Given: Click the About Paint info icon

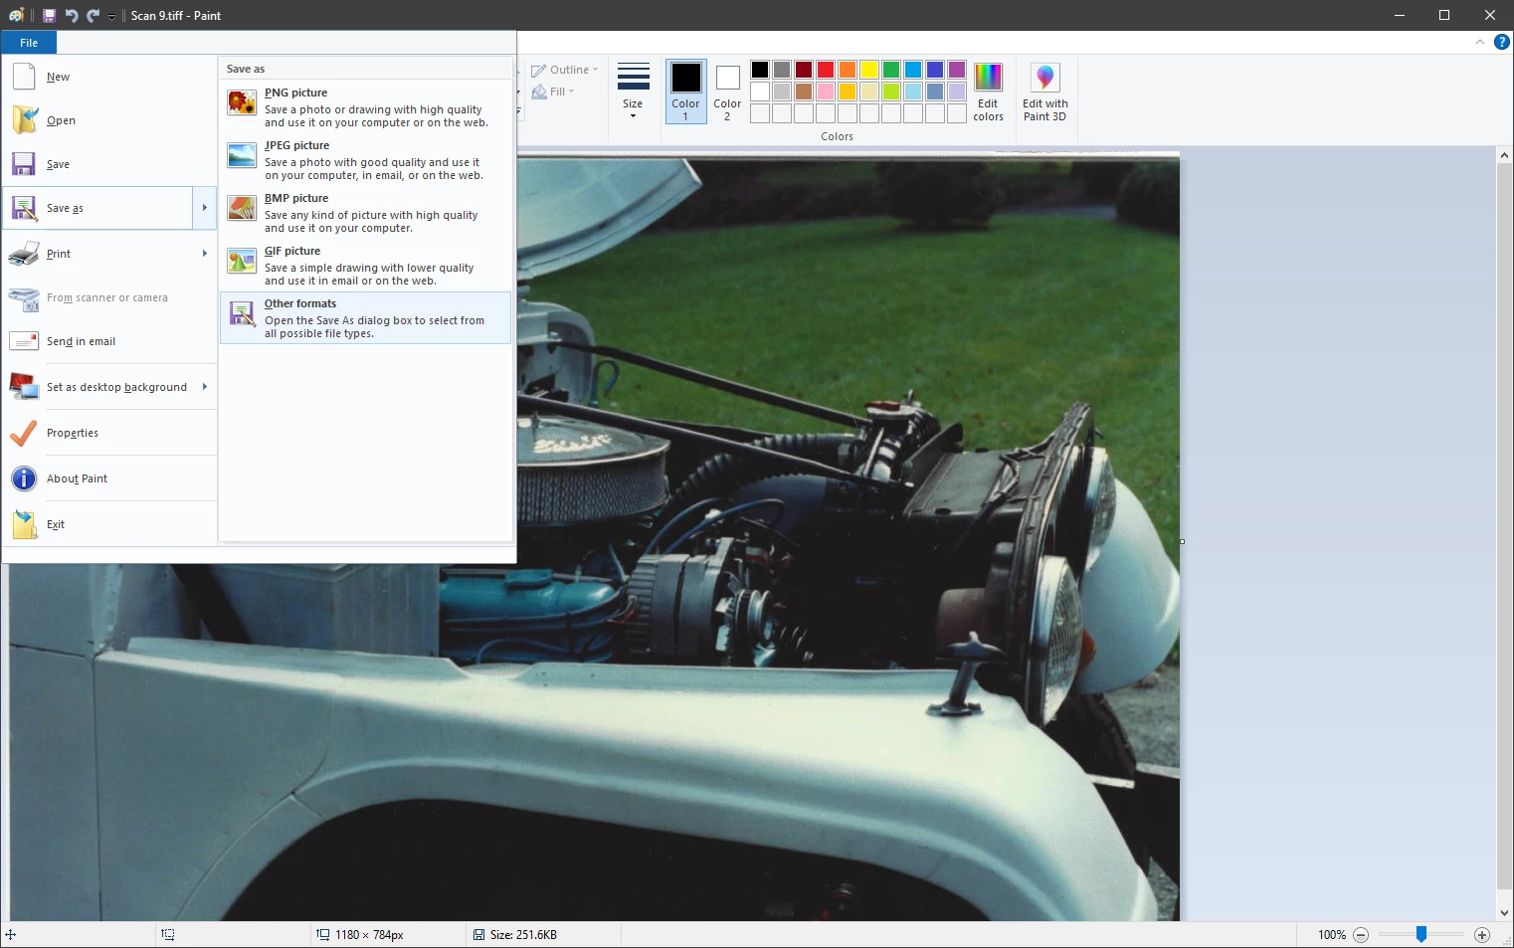Looking at the screenshot, I should 24,478.
